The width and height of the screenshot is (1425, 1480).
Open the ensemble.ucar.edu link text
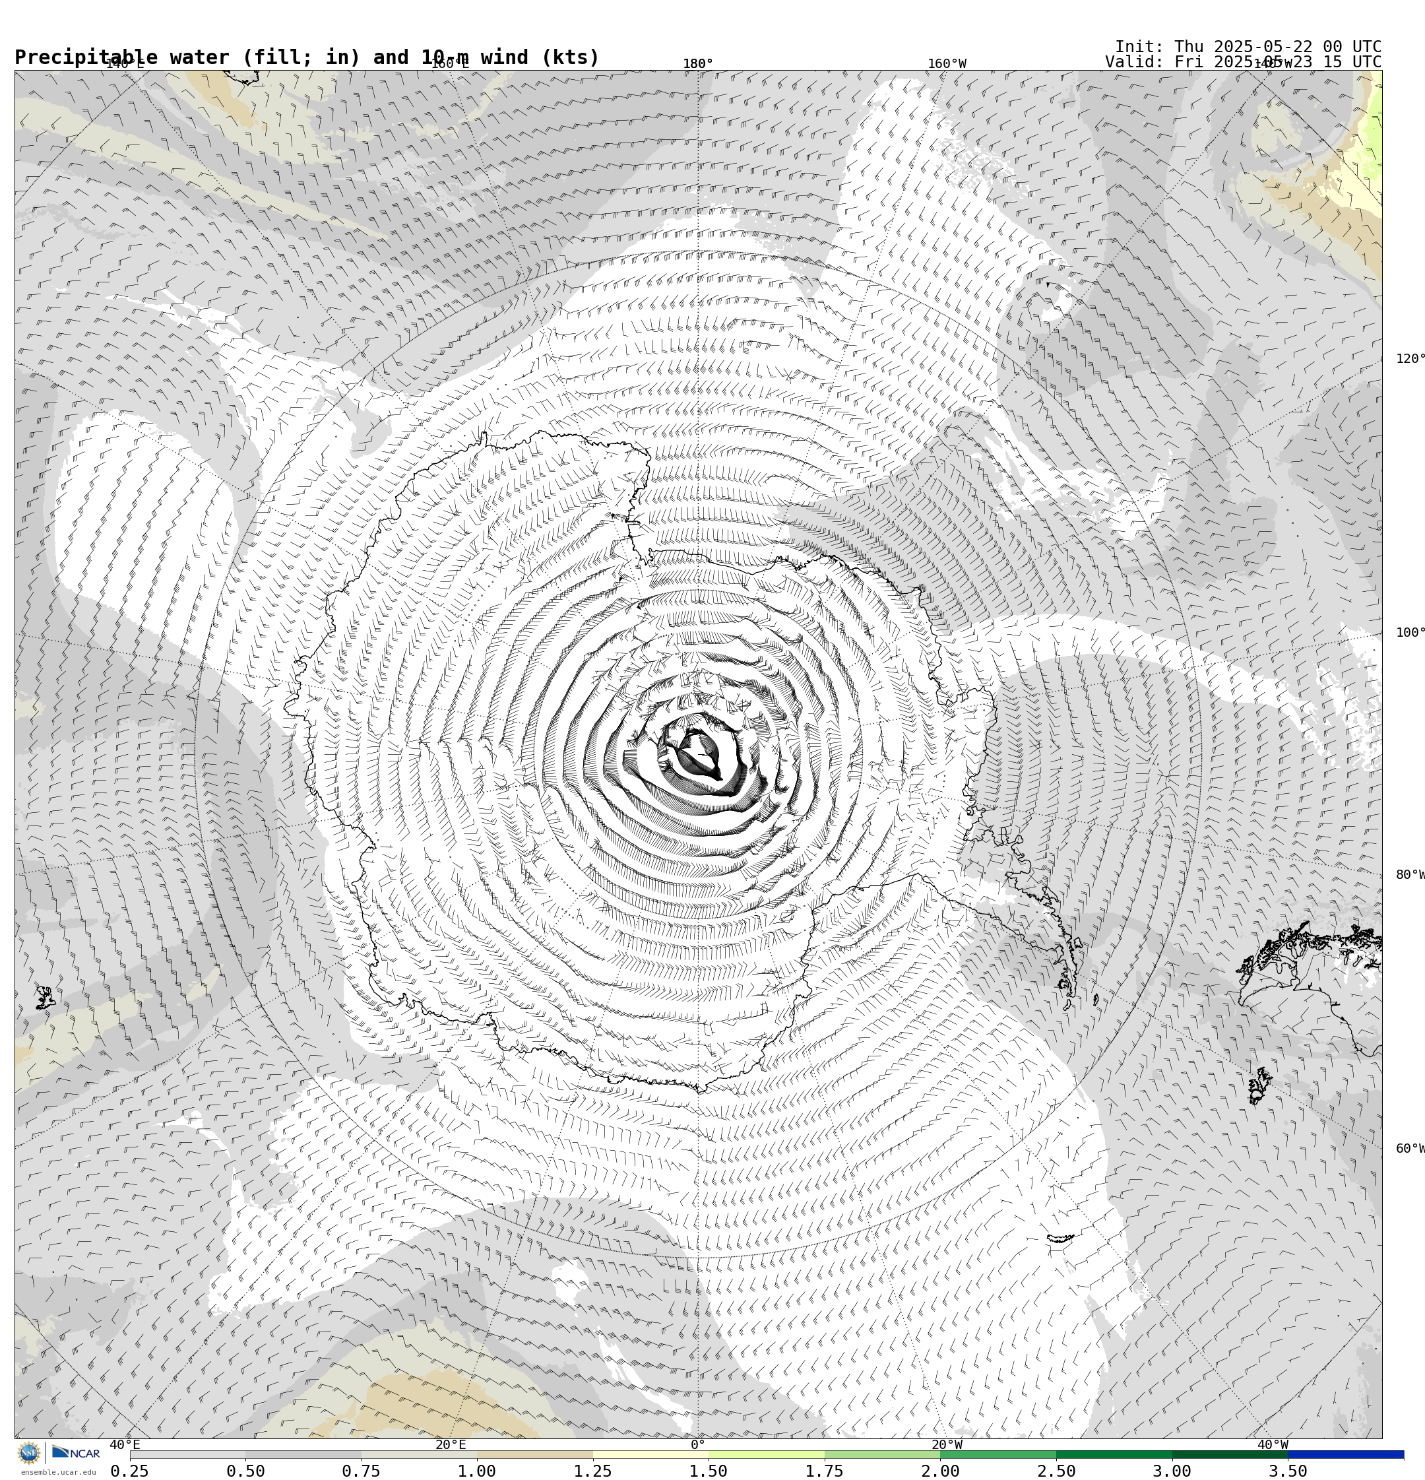click(x=58, y=1473)
